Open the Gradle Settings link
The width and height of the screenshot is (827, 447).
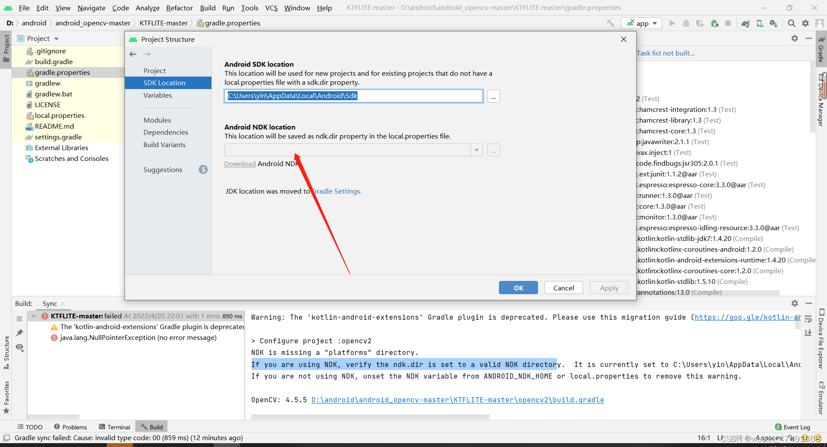(x=337, y=191)
